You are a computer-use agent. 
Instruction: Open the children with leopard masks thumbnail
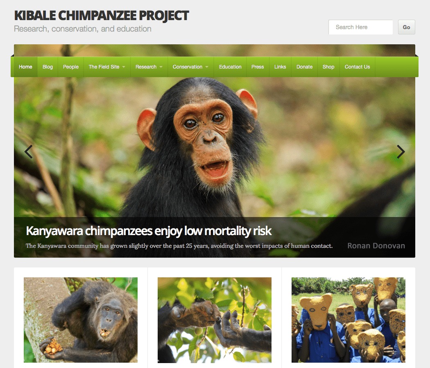tap(348, 320)
